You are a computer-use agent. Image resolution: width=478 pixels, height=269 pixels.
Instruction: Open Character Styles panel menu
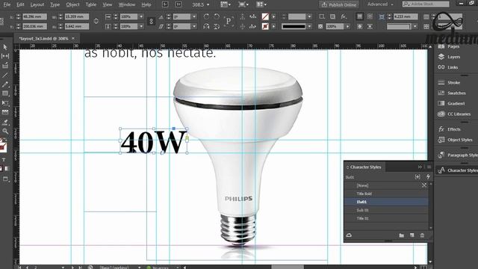pyautogui.click(x=429, y=167)
